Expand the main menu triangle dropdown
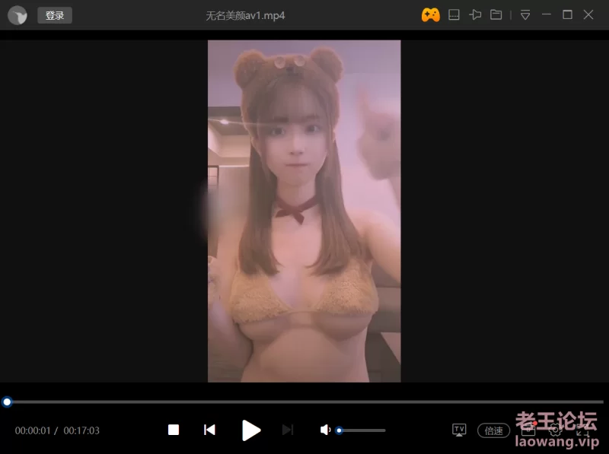The height and width of the screenshot is (454, 609). (525, 15)
